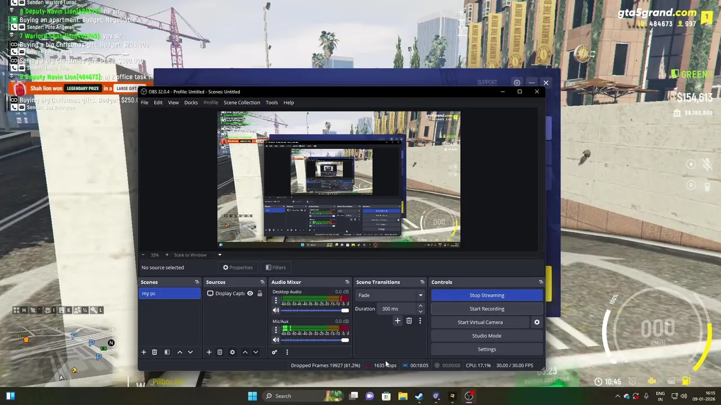
Task: Remove selected scene using Scenes trash icon
Action: 154,352
